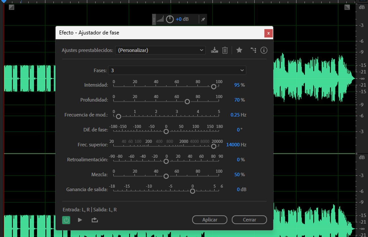Image resolution: width=368 pixels, height=237 pixels.
Task: Mark this effect as a favorite
Action: (x=239, y=50)
